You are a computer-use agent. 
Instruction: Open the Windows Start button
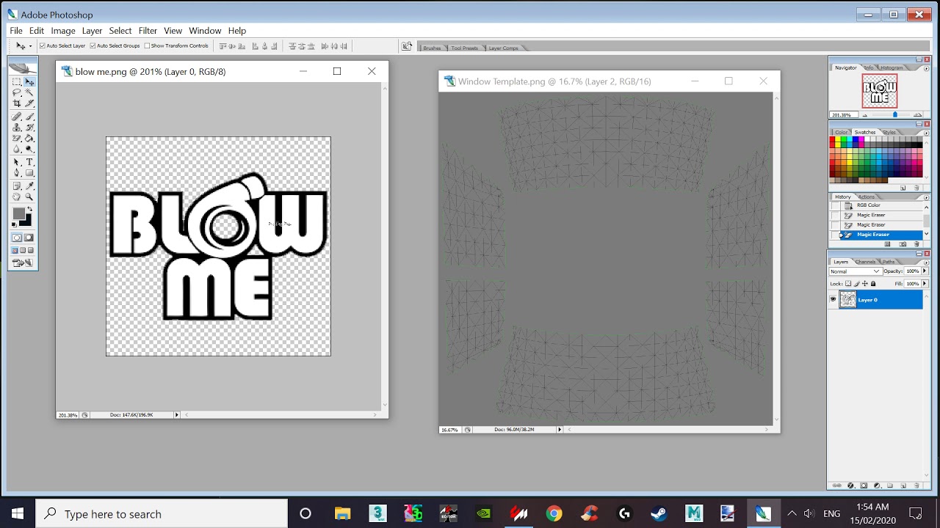click(x=18, y=513)
